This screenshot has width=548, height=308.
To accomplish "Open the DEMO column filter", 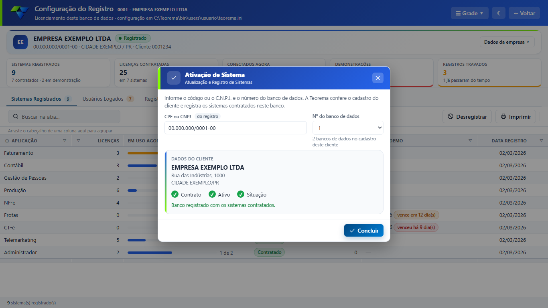I will [471, 141].
